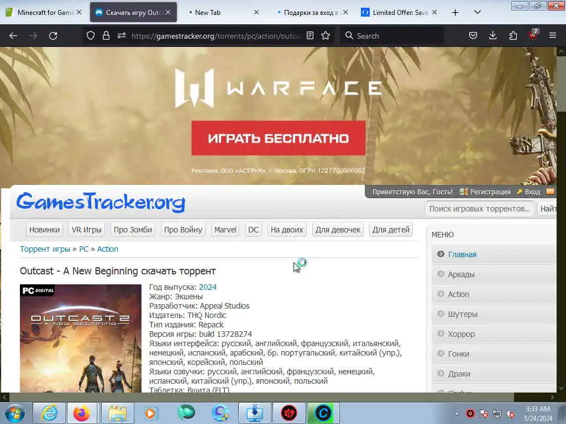Open the Firefox hamburger menu
This screenshot has width=566, height=424.
(x=553, y=35)
